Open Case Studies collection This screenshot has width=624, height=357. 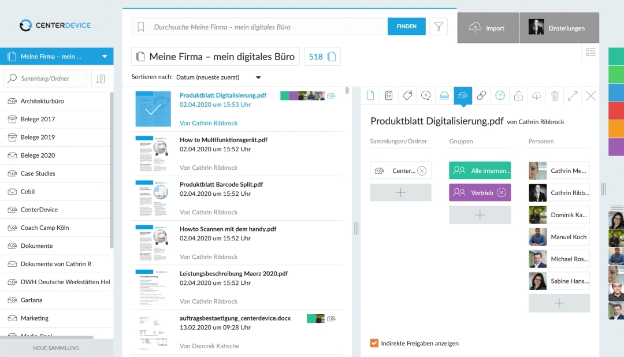(x=55, y=173)
